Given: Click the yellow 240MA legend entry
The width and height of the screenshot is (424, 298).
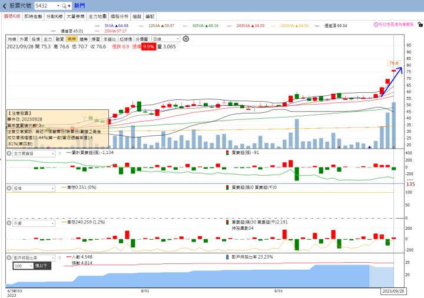Looking at the screenshot, I should pyautogui.click(x=290, y=26).
